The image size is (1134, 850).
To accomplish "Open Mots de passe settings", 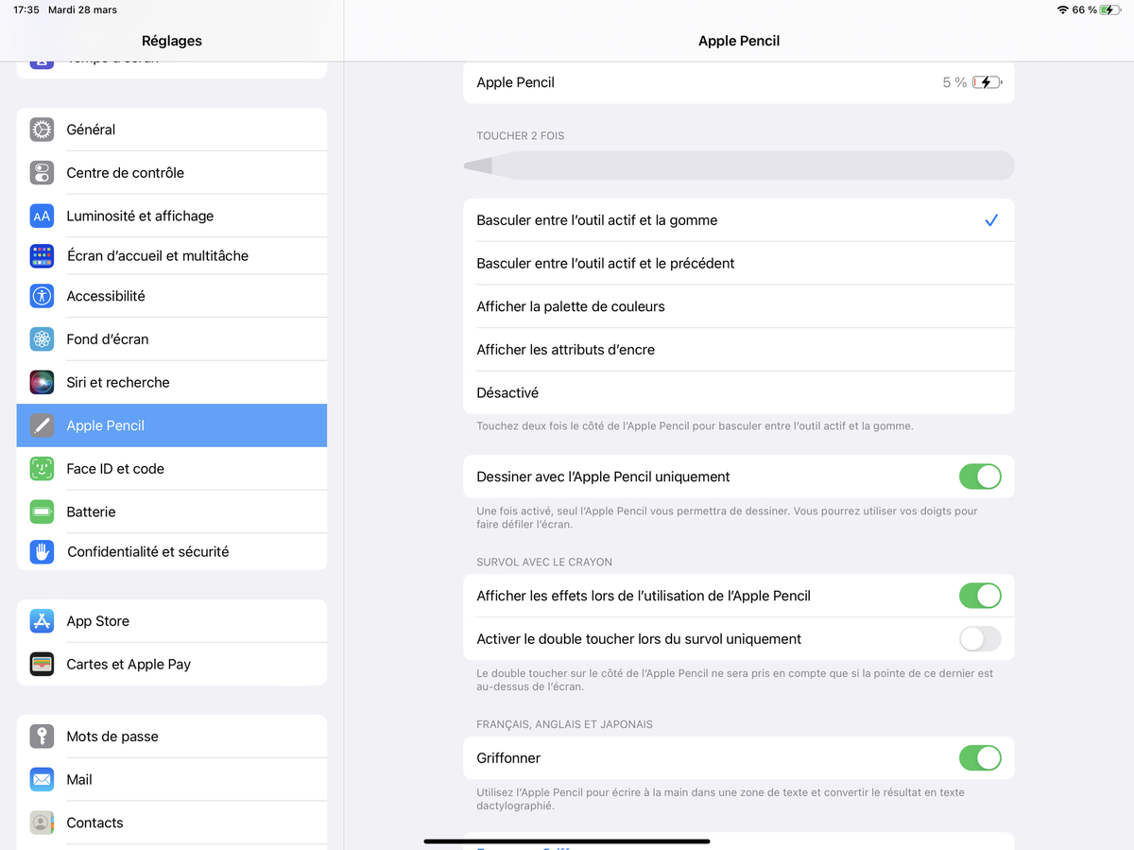I will coord(172,737).
